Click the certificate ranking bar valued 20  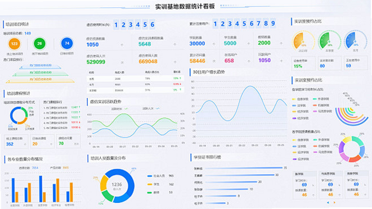[231, 182]
